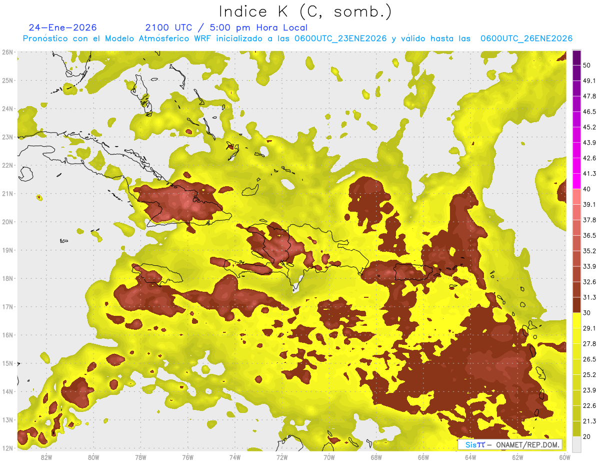
Task: Click the '62W' longitude tick label
Action: click(x=517, y=457)
